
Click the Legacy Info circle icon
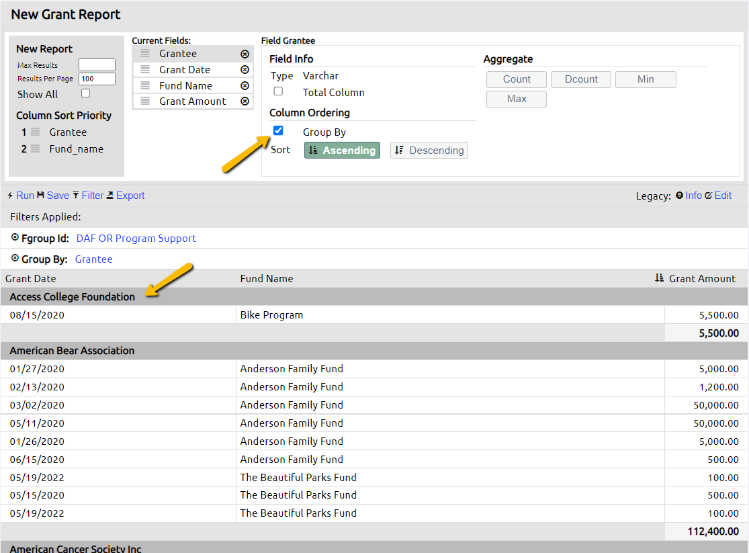(x=679, y=196)
